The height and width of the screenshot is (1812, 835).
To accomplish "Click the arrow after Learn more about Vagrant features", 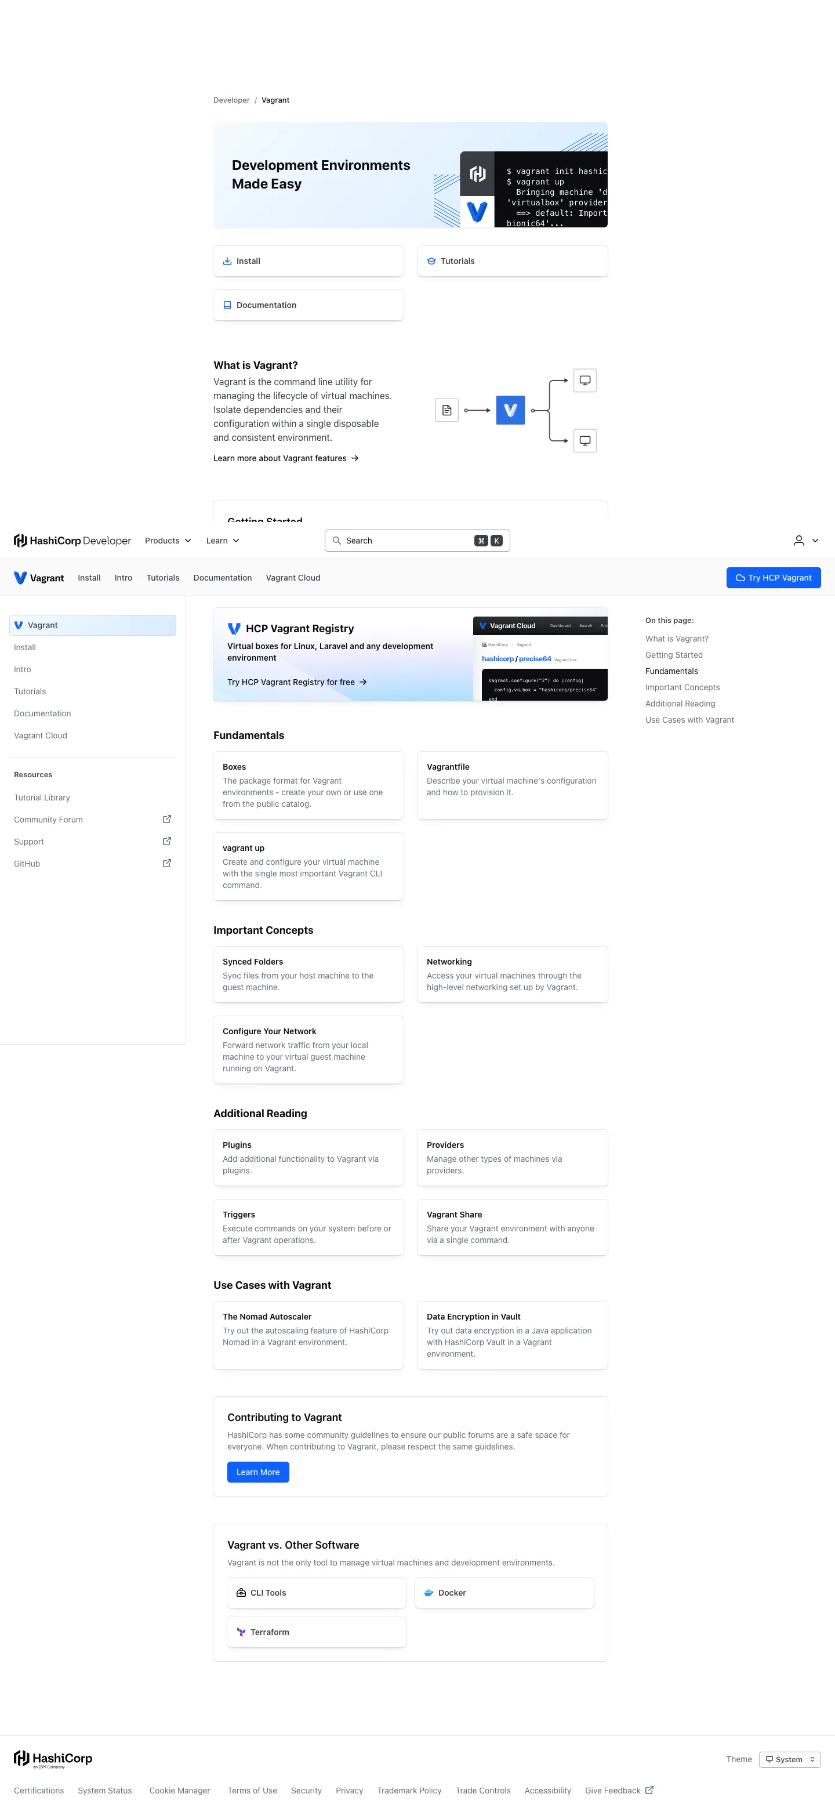I will point(354,458).
